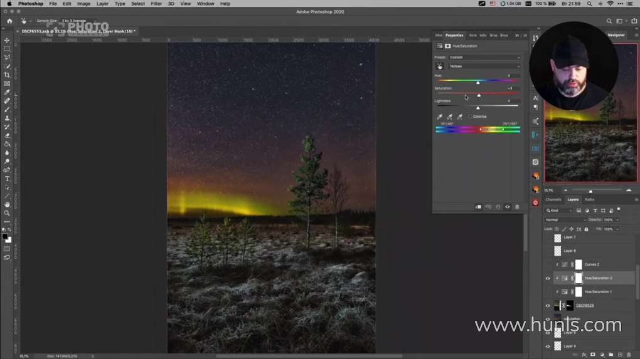The height and width of the screenshot is (359, 640).
Task: Toggle visibility of the DSCF6529 layer
Action: tap(547, 306)
